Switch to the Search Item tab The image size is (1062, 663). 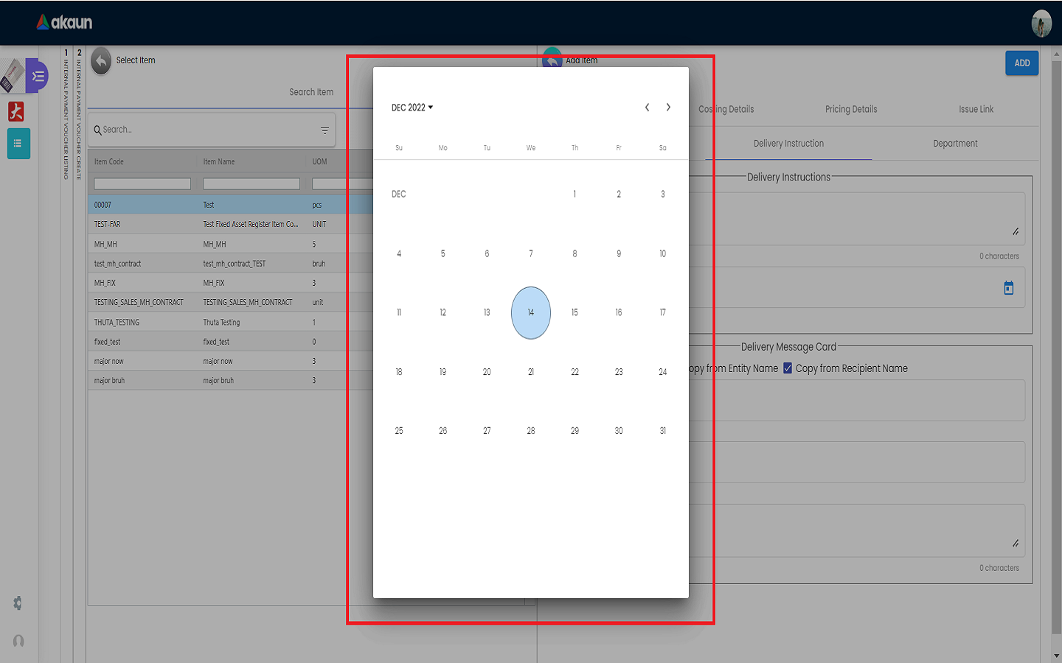(x=311, y=92)
